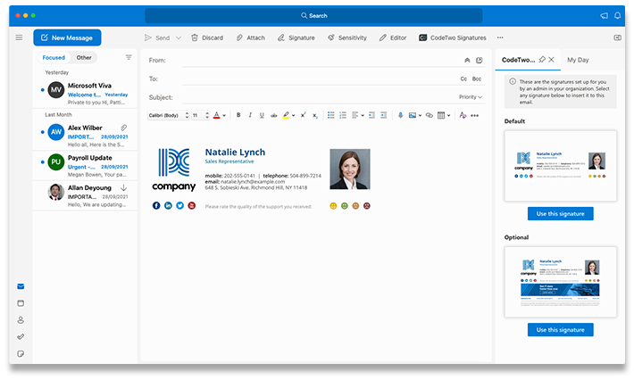Open Alex Wilber email

[x=85, y=136]
